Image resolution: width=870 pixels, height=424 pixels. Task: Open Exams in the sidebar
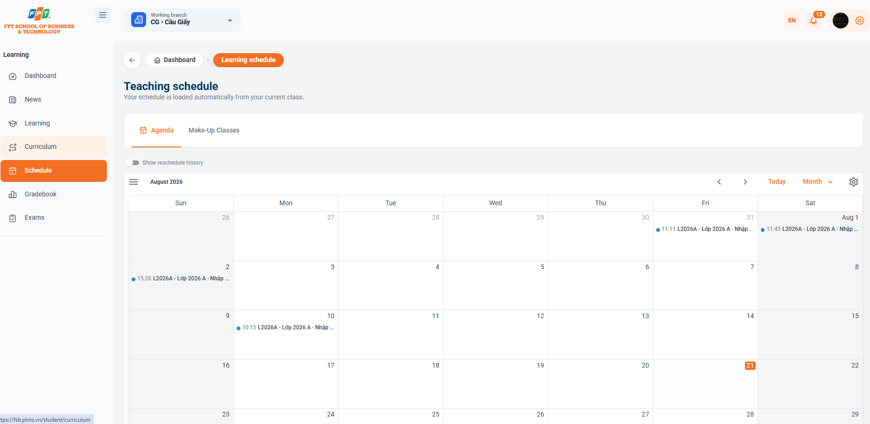pos(54,218)
